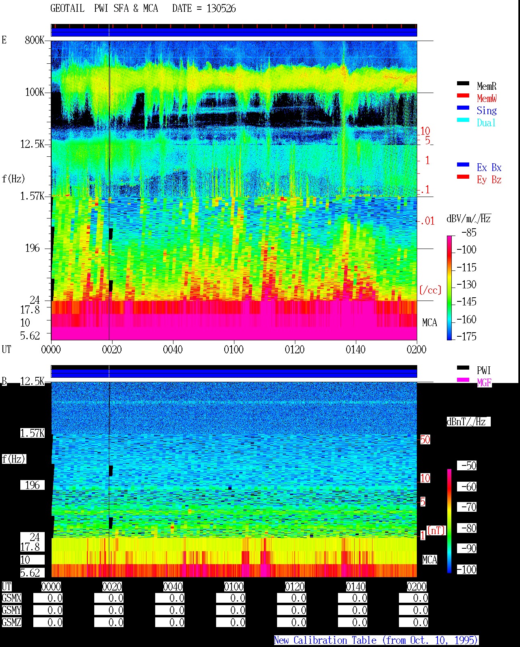520x647 pixels.
Task: Click the 100K frequency axis label
Action: click(x=35, y=92)
